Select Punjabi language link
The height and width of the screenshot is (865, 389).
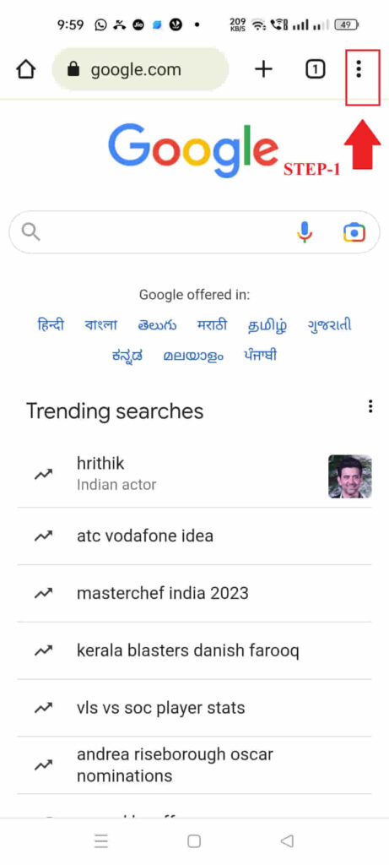[x=261, y=356]
